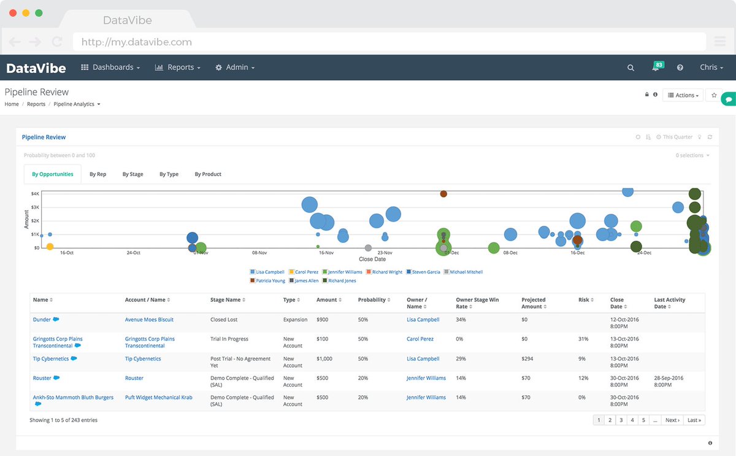Screen dimensions: 736x456
Task: Open the help question mark icon
Action: pos(680,68)
